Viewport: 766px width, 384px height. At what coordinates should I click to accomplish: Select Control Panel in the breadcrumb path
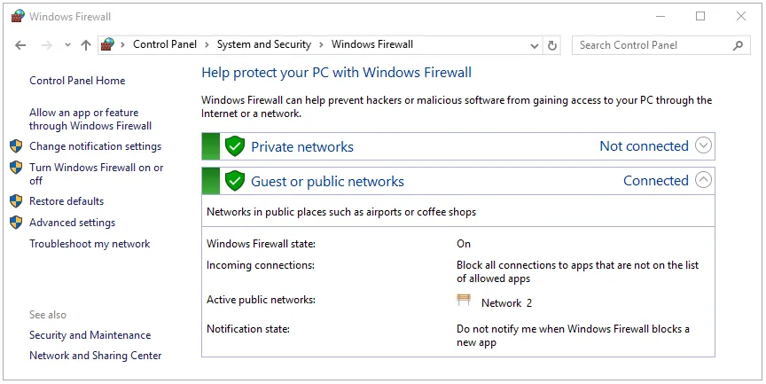pos(168,44)
